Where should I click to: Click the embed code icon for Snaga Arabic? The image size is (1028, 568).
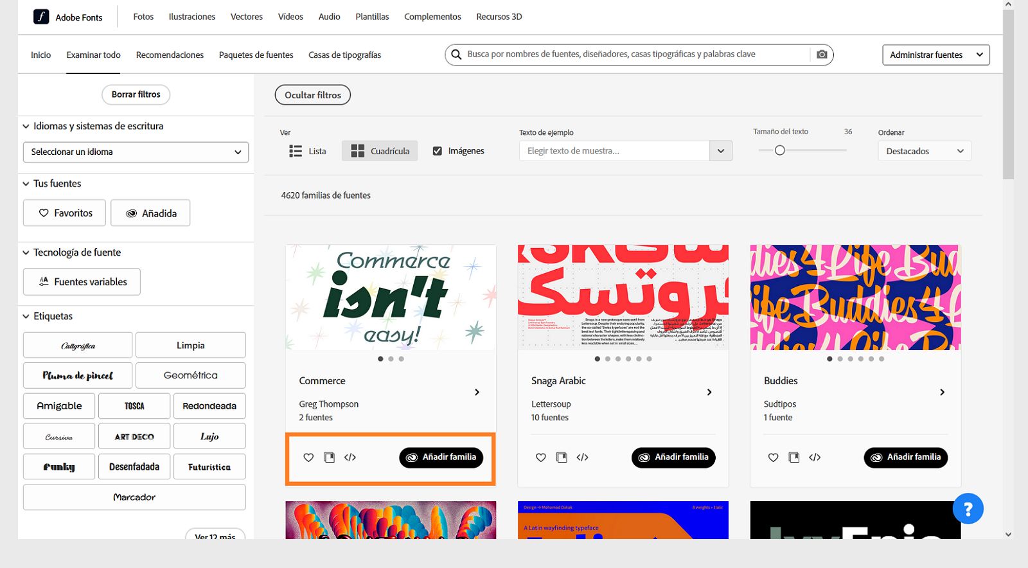tap(583, 457)
